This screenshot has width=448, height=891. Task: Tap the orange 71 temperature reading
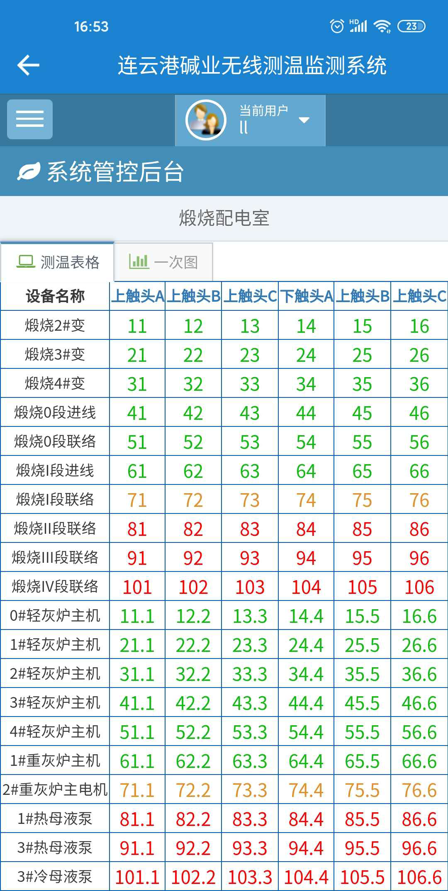(137, 500)
